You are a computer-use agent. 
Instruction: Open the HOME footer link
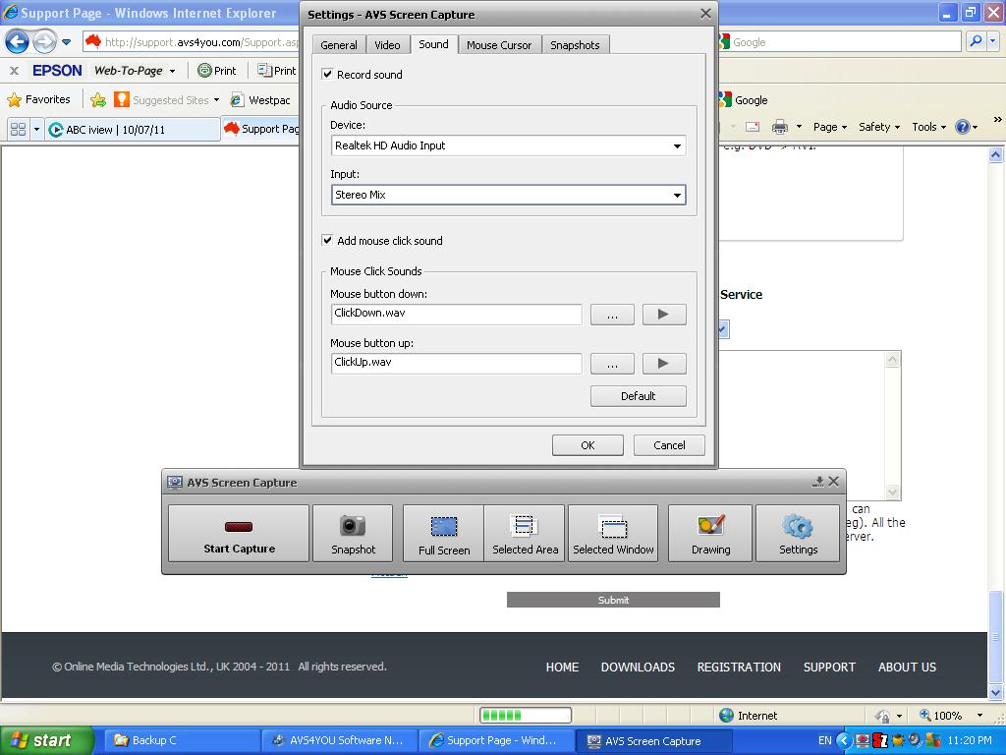click(x=562, y=668)
